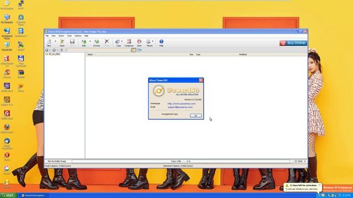Sort by the Name column header
The width and height of the screenshot is (353, 198).
coord(90,54)
